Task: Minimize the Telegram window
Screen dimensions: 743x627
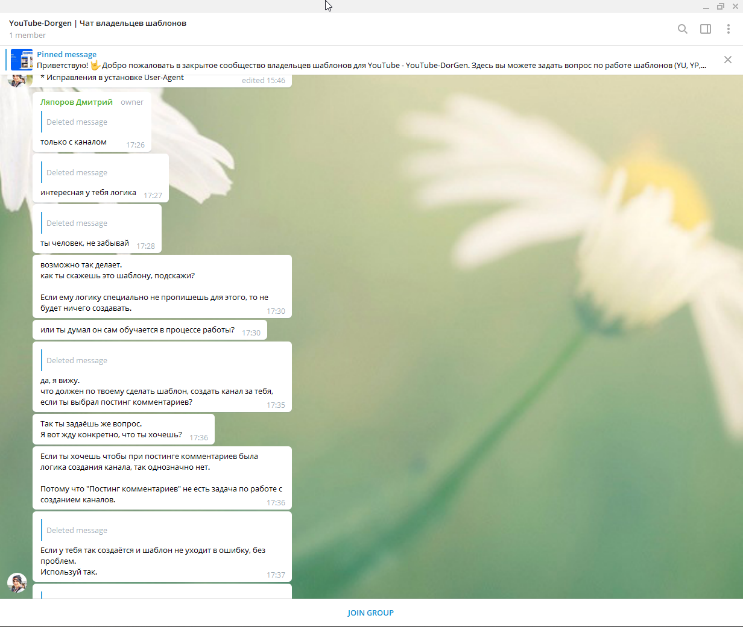Action: click(706, 7)
